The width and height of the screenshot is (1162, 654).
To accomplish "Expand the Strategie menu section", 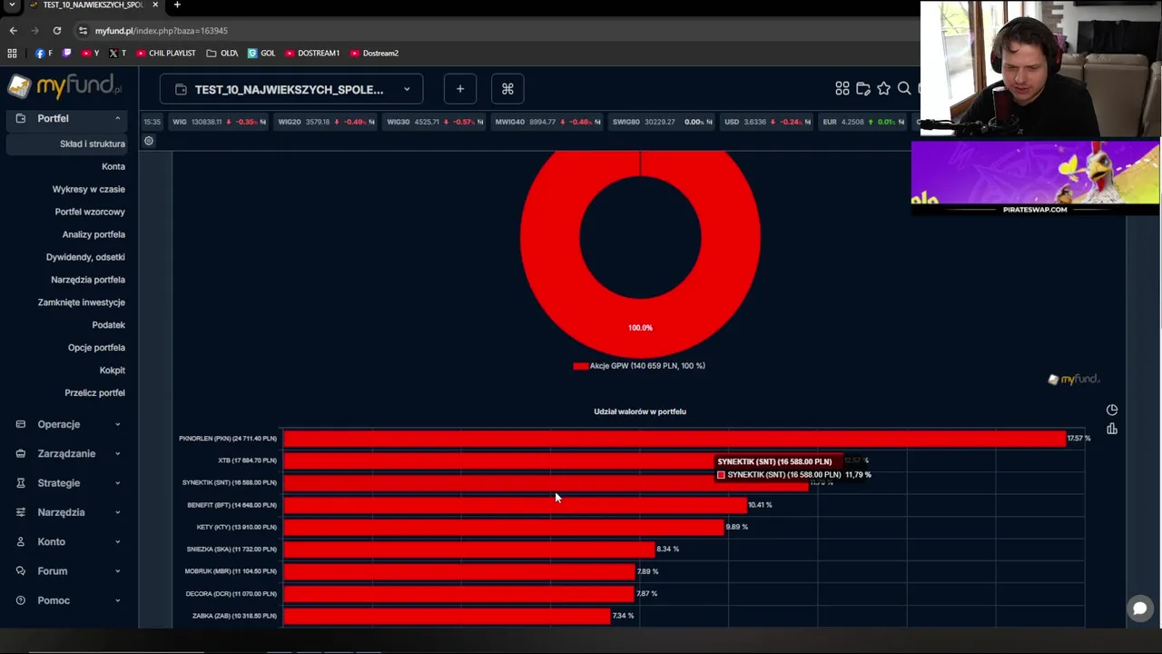I will [69, 483].
